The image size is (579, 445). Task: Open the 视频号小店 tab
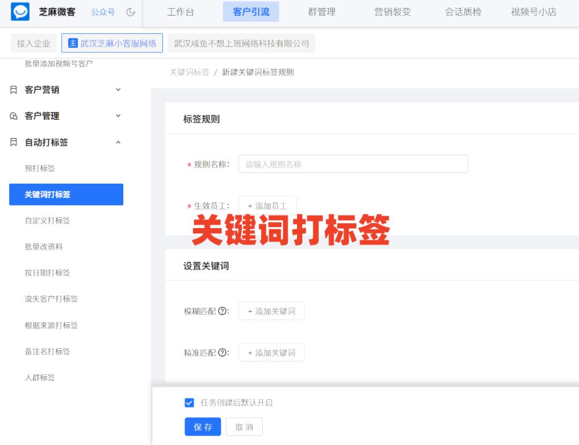pyautogui.click(x=533, y=12)
